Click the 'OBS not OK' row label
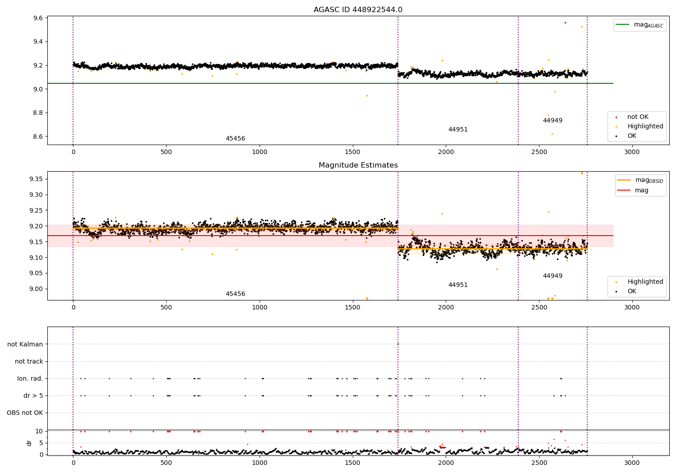Viewport: 676px width, 473px height. click(x=25, y=413)
